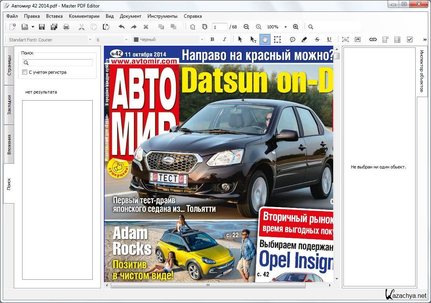Expand the Standart Font: Courier dropdown

click(90, 39)
